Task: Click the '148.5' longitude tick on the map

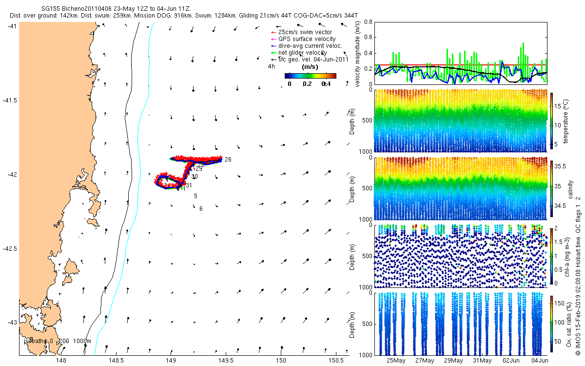Action: tap(116, 361)
